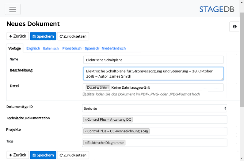Select the Französisch language tab
The width and height of the screenshot is (244, 161).
click(72, 48)
